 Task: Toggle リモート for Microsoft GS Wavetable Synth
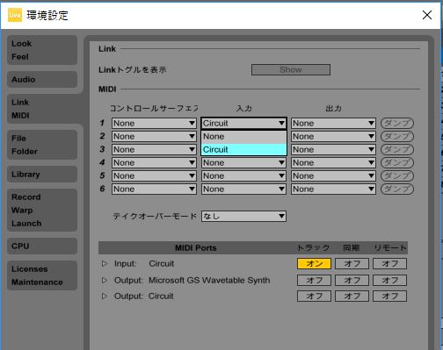point(389,280)
